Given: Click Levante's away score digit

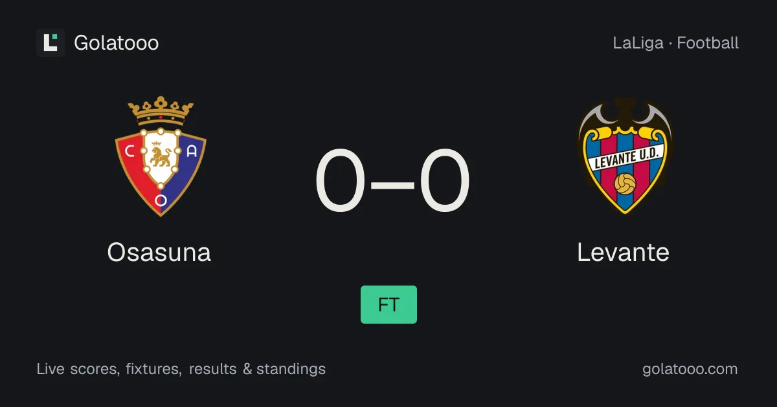Looking at the screenshot, I should (x=445, y=182).
